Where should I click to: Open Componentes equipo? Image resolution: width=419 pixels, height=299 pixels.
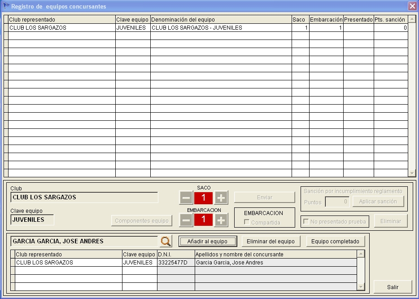pos(142,220)
